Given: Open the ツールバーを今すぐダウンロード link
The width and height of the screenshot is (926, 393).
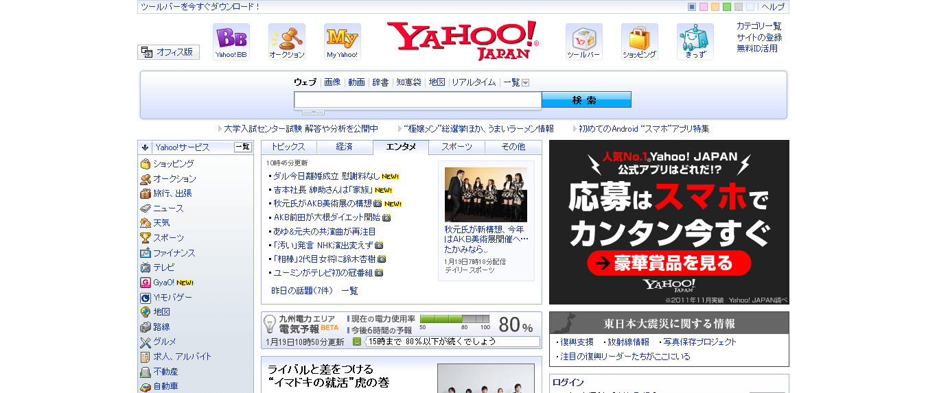Looking at the screenshot, I should pyautogui.click(x=200, y=7).
